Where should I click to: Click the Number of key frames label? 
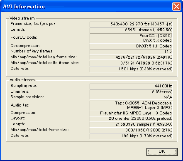click(32, 51)
